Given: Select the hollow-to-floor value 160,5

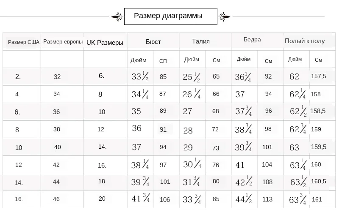Looking at the screenshot, I should pos(319,181).
